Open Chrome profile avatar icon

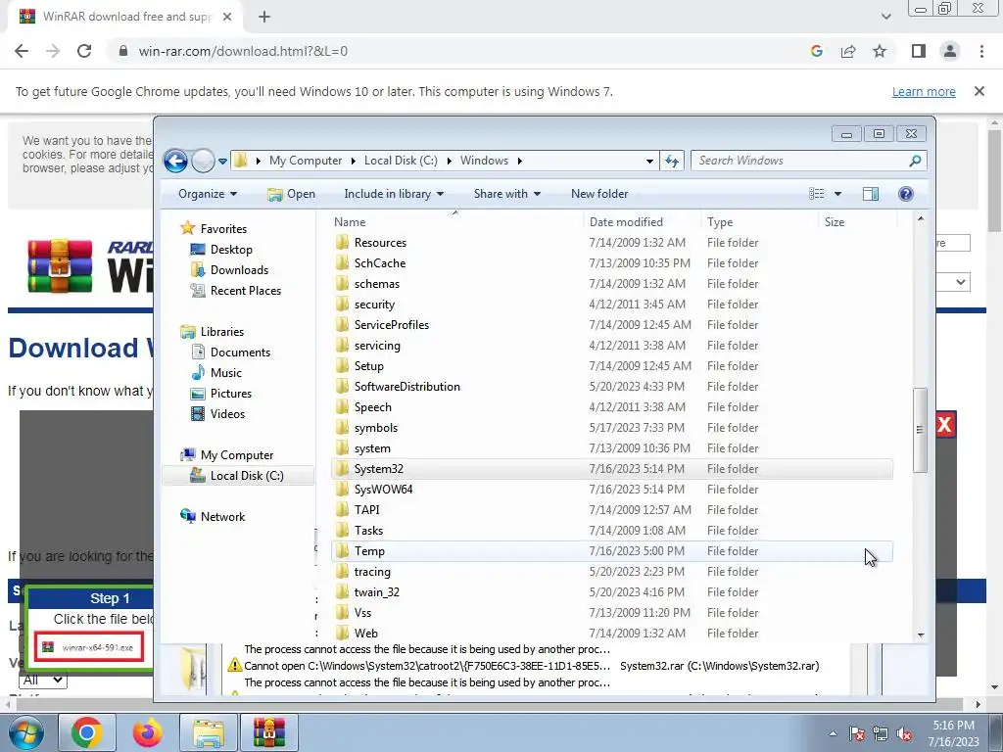950,51
